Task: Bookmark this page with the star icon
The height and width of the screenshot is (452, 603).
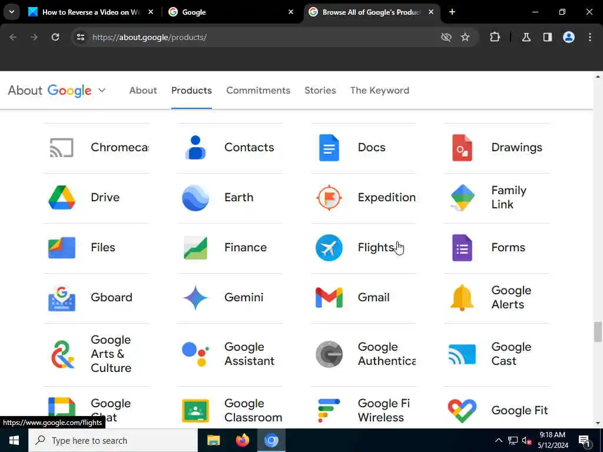Action: [465, 37]
